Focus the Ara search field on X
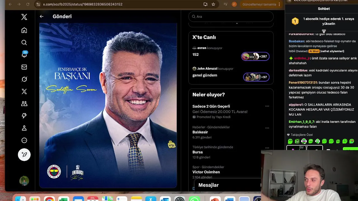 click(x=231, y=16)
